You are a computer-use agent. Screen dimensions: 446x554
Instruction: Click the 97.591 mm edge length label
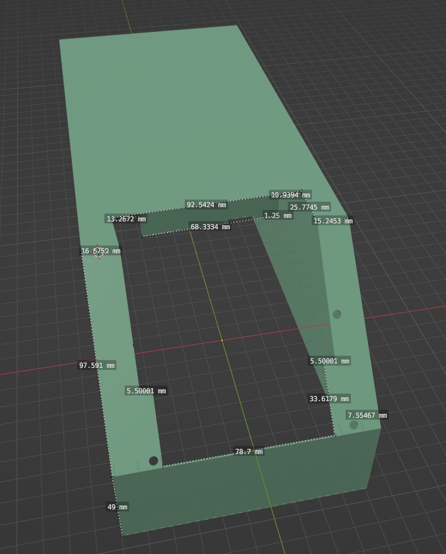coord(97,365)
